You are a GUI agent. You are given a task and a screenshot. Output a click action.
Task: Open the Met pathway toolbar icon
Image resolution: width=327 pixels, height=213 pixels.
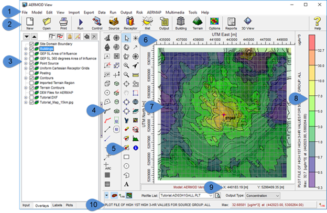pyautogui.click(x=147, y=24)
